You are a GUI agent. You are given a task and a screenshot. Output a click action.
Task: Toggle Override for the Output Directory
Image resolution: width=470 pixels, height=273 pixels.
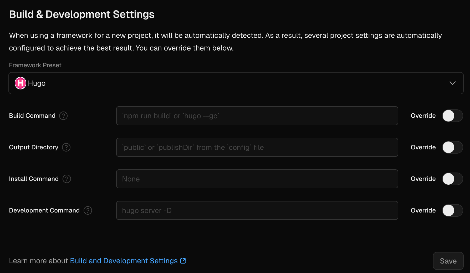[x=452, y=147]
